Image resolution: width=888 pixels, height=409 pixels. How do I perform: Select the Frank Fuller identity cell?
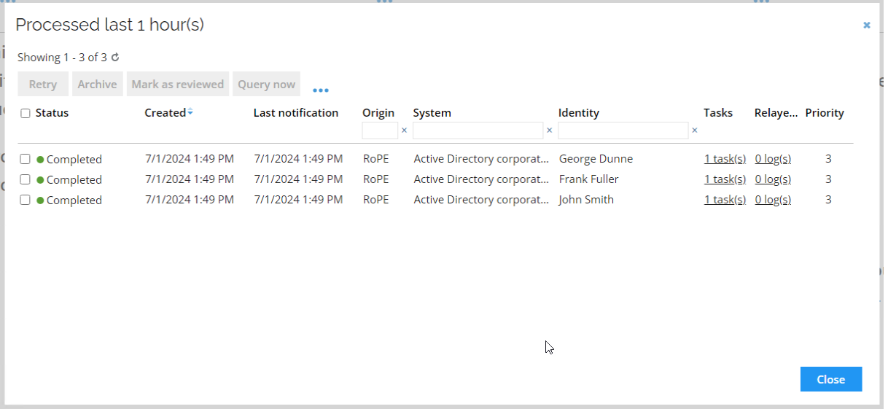pos(588,179)
